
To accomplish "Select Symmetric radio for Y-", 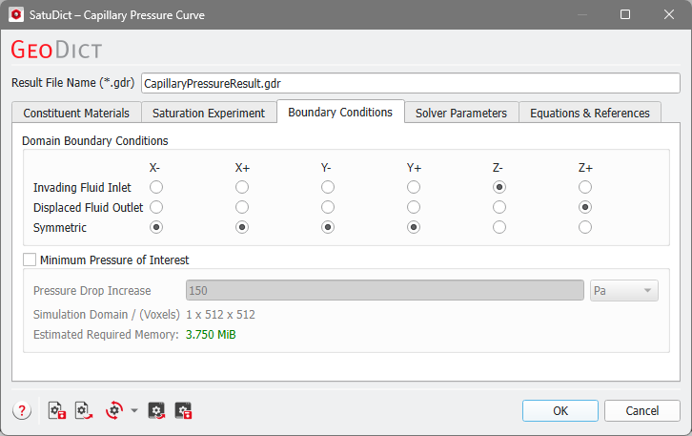I will pyautogui.click(x=328, y=227).
